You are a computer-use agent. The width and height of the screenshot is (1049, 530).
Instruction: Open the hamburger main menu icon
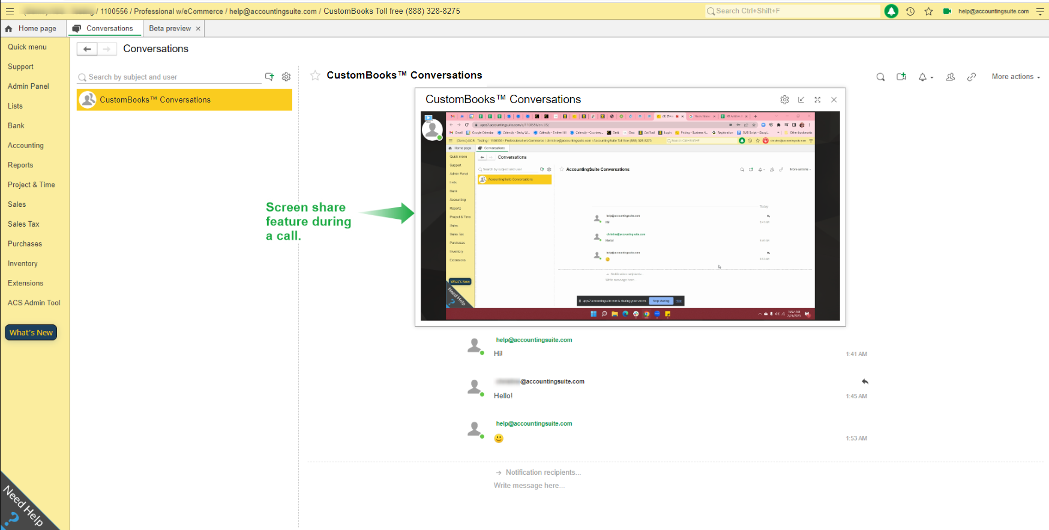click(10, 11)
